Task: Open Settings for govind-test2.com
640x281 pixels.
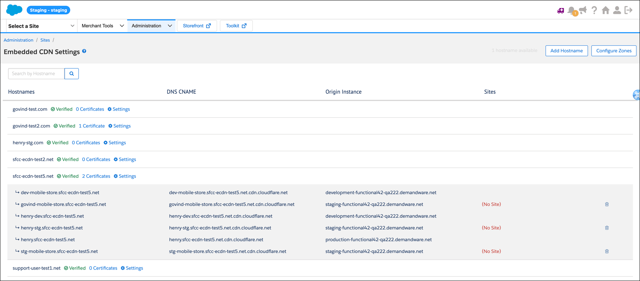Action: [x=119, y=126]
